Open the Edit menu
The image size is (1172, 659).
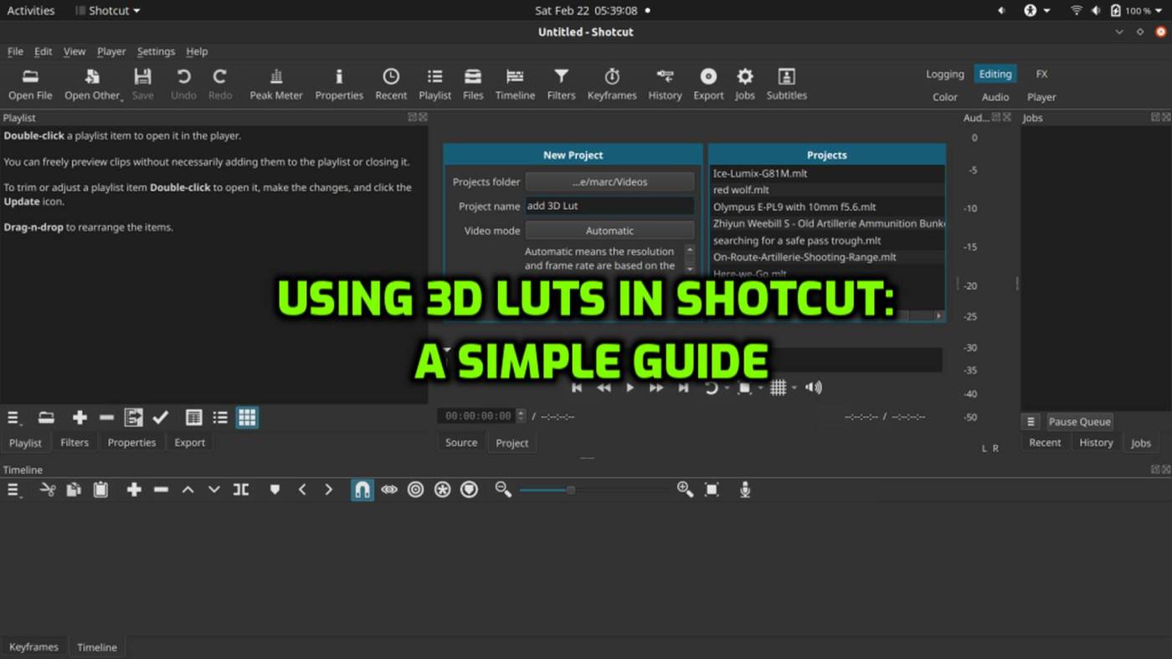click(x=43, y=51)
